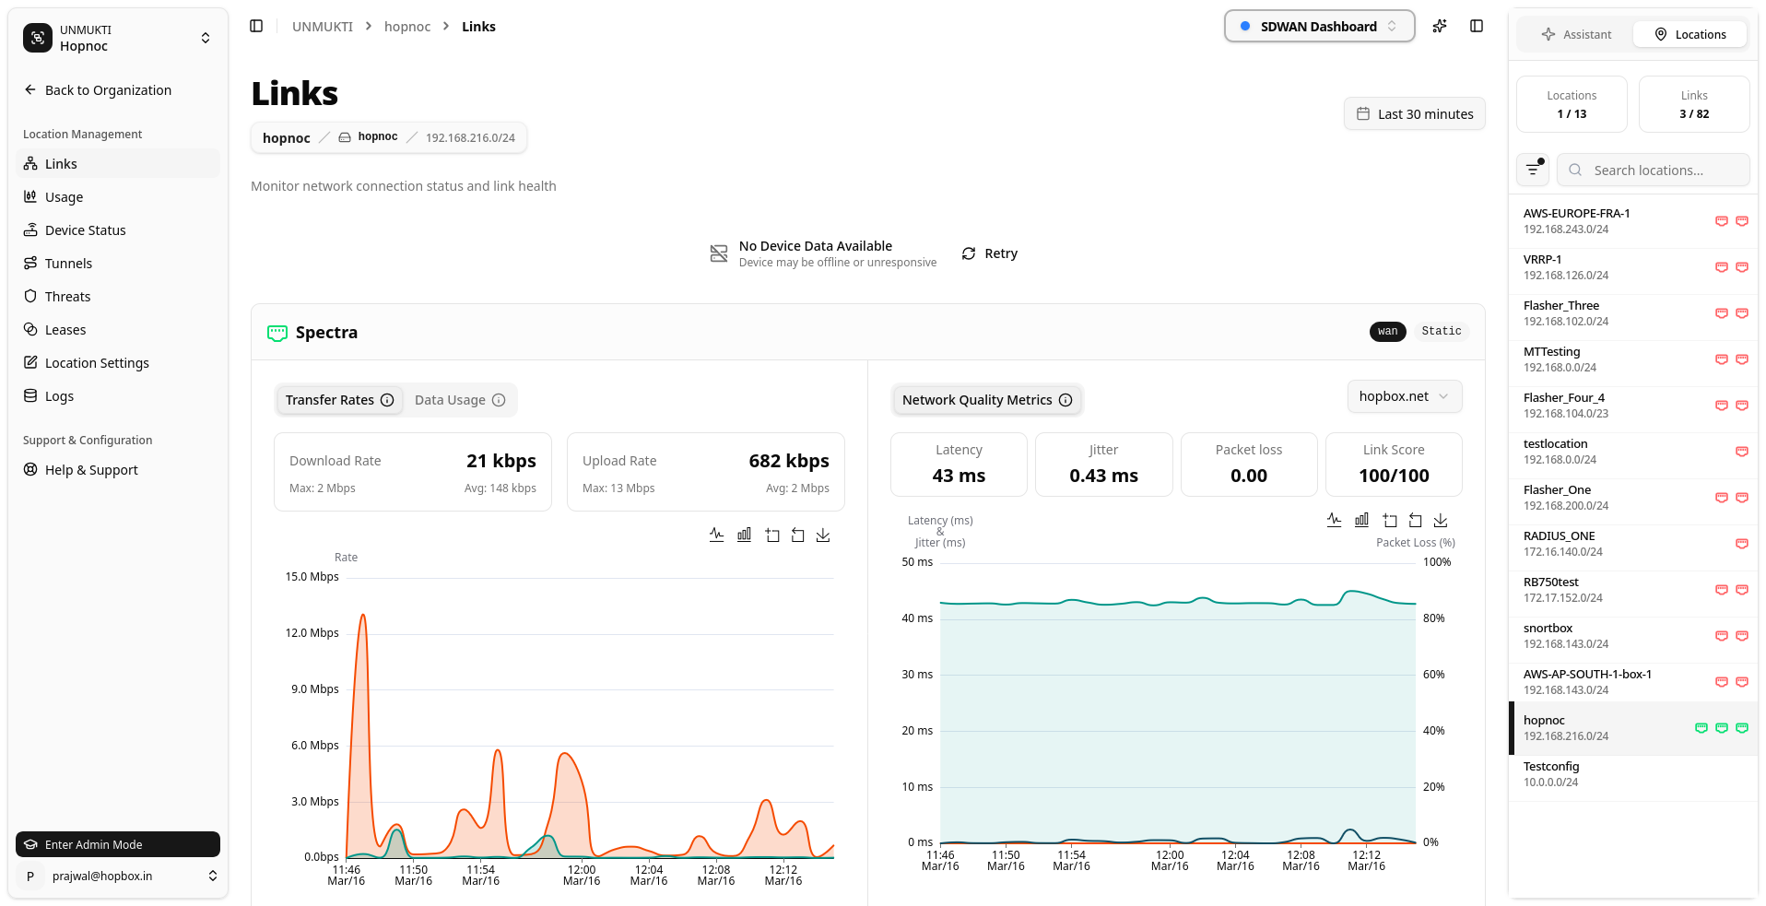Click the AI sparkle icon in header

(1439, 26)
